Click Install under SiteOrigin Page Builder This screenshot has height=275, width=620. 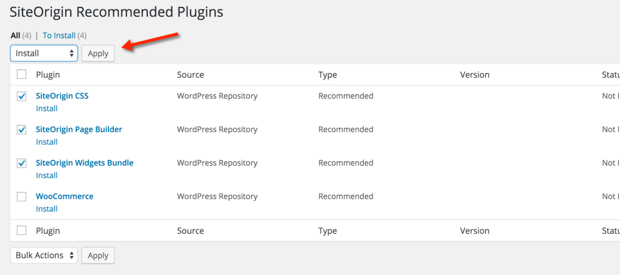46,142
